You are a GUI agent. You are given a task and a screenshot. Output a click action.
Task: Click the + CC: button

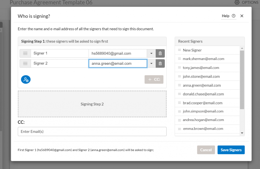point(154,79)
